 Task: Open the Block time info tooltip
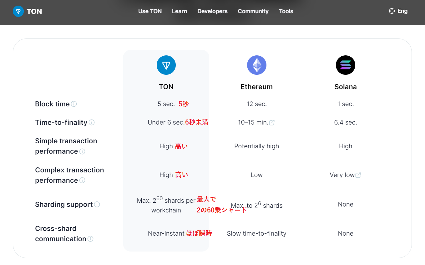[x=74, y=104]
